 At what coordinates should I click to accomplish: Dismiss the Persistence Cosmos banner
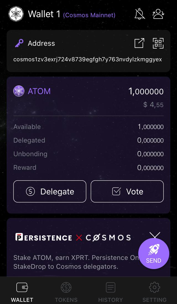point(155,235)
